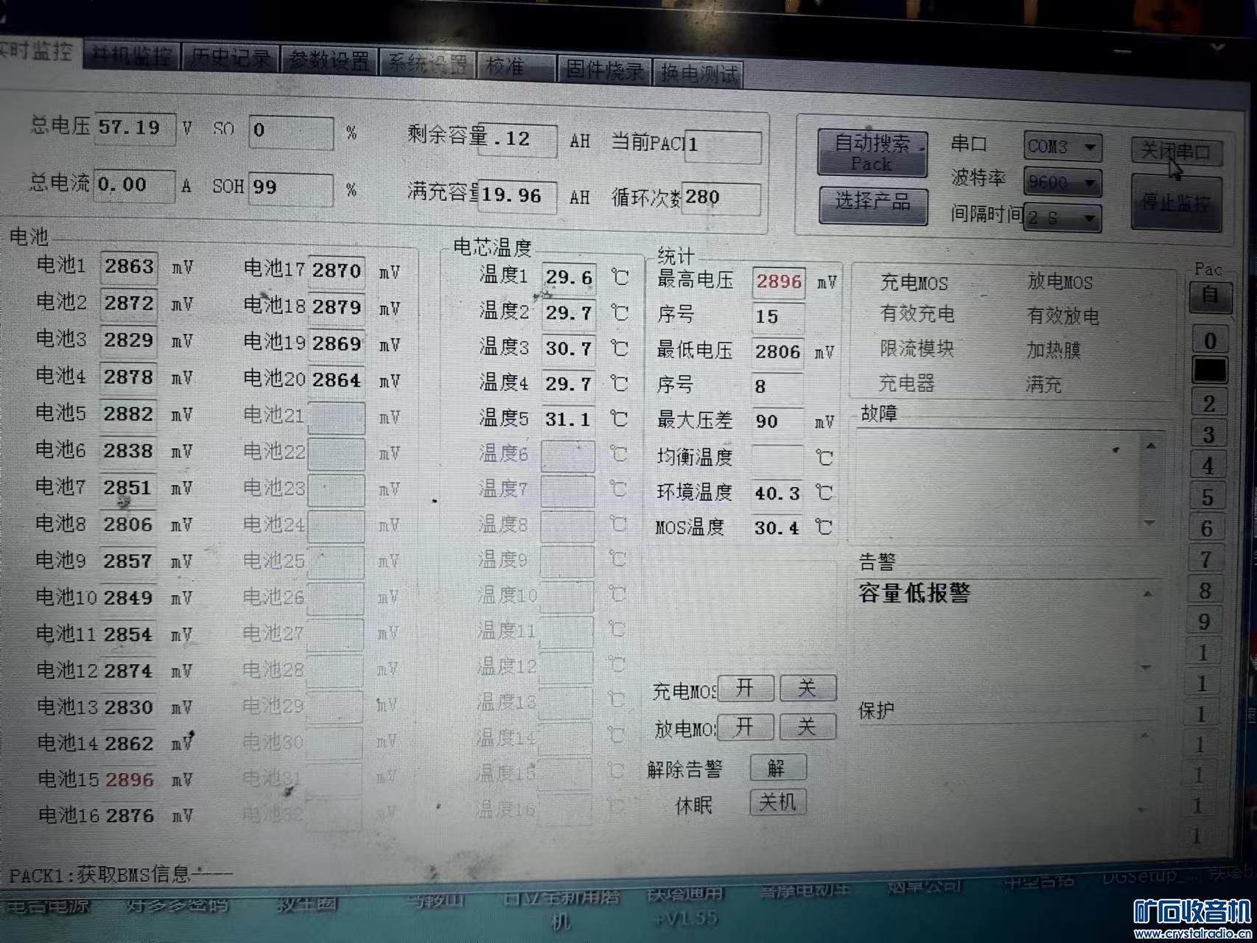Click the 最高电压 field showing 2896
Image resolution: width=1257 pixels, height=943 pixels.
tap(779, 281)
